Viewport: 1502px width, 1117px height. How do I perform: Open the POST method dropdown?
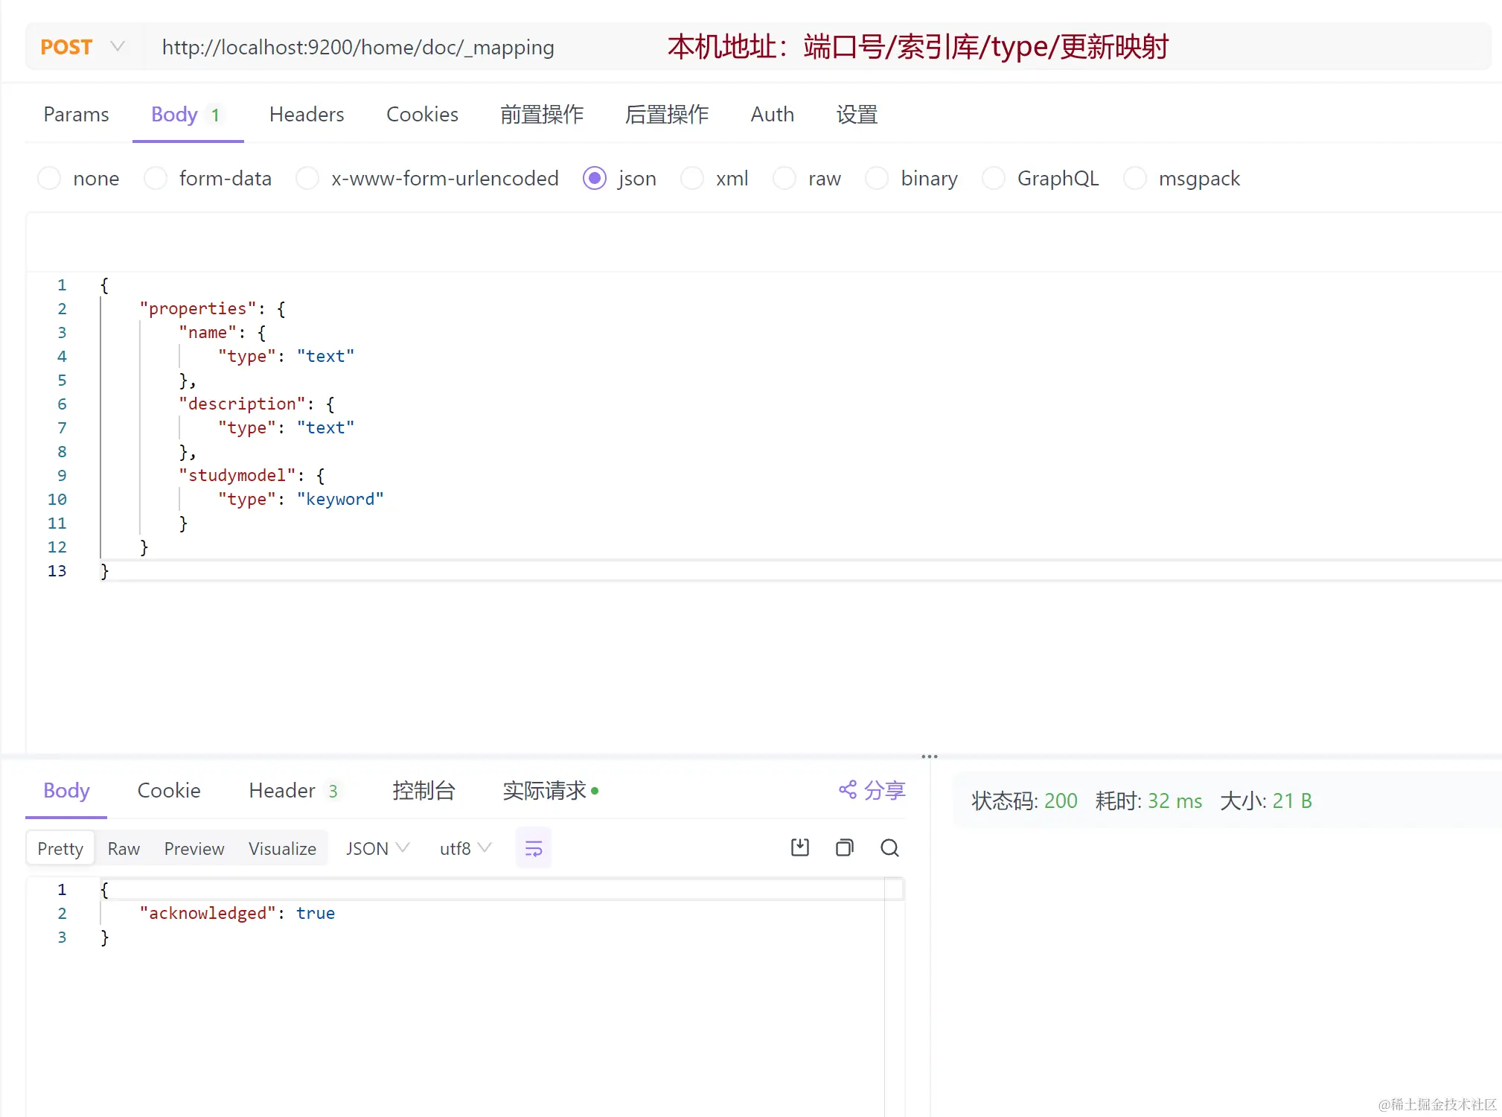coord(80,47)
